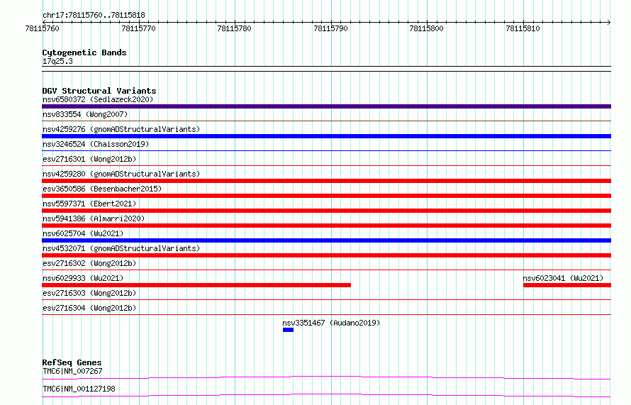The height and width of the screenshot is (405, 631).
Task: Click nsv4259276 (gnomADStructuralVariants) label
Action: point(121,129)
